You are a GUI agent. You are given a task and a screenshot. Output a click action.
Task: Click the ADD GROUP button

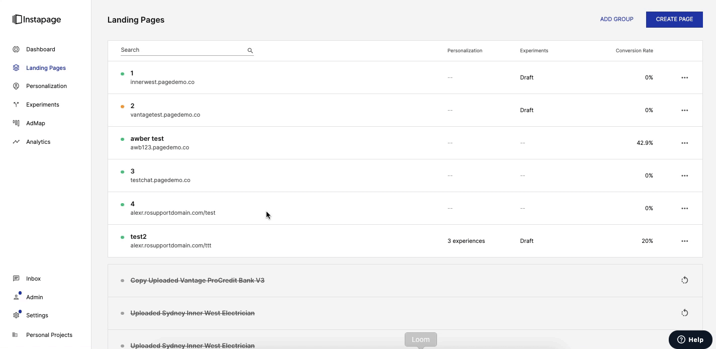tap(616, 19)
